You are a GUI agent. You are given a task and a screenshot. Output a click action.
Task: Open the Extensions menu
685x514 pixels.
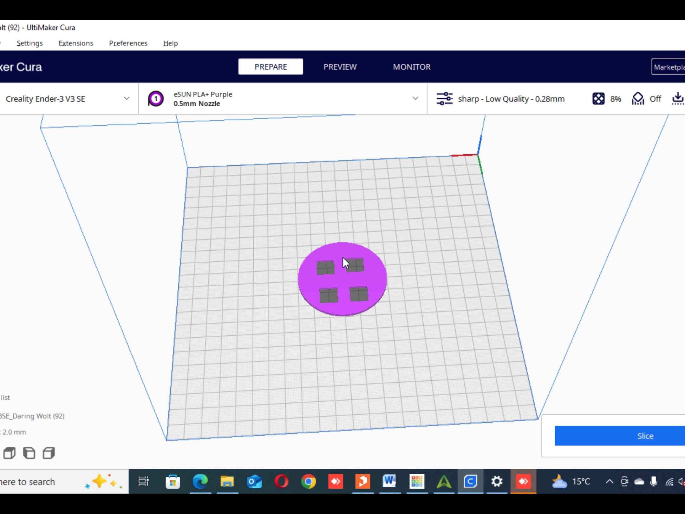(x=76, y=43)
